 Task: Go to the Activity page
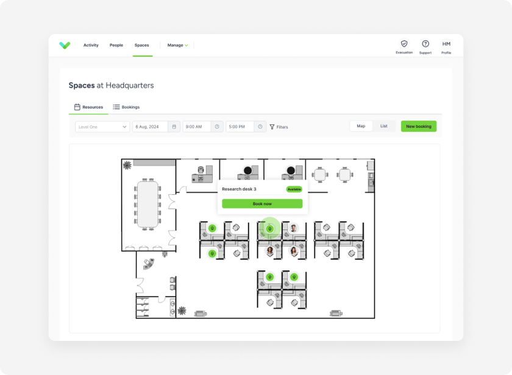pos(91,45)
